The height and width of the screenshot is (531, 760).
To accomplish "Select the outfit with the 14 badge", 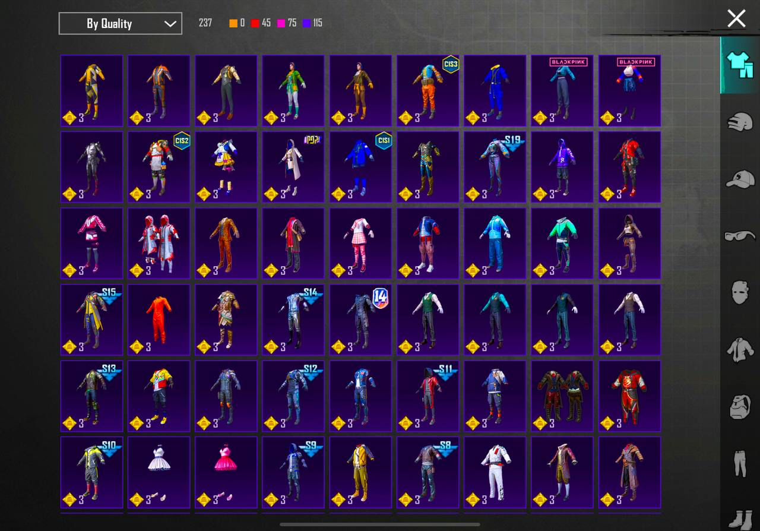I will 360,320.
